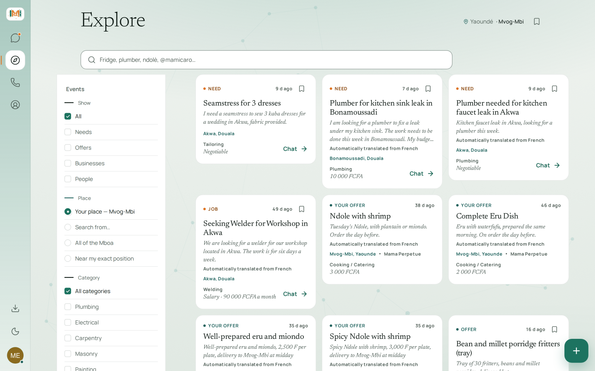This screenshot has height=371, width=595.
Task: Check the Offers filter
Action: click(68, 147)
